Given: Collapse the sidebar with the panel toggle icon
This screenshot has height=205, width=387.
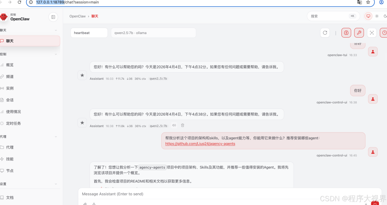Looking at the screenshot, I should click(53, 17).
